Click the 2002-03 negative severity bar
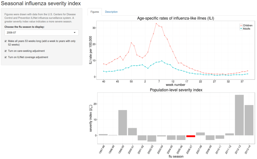 tap(152, 138)
